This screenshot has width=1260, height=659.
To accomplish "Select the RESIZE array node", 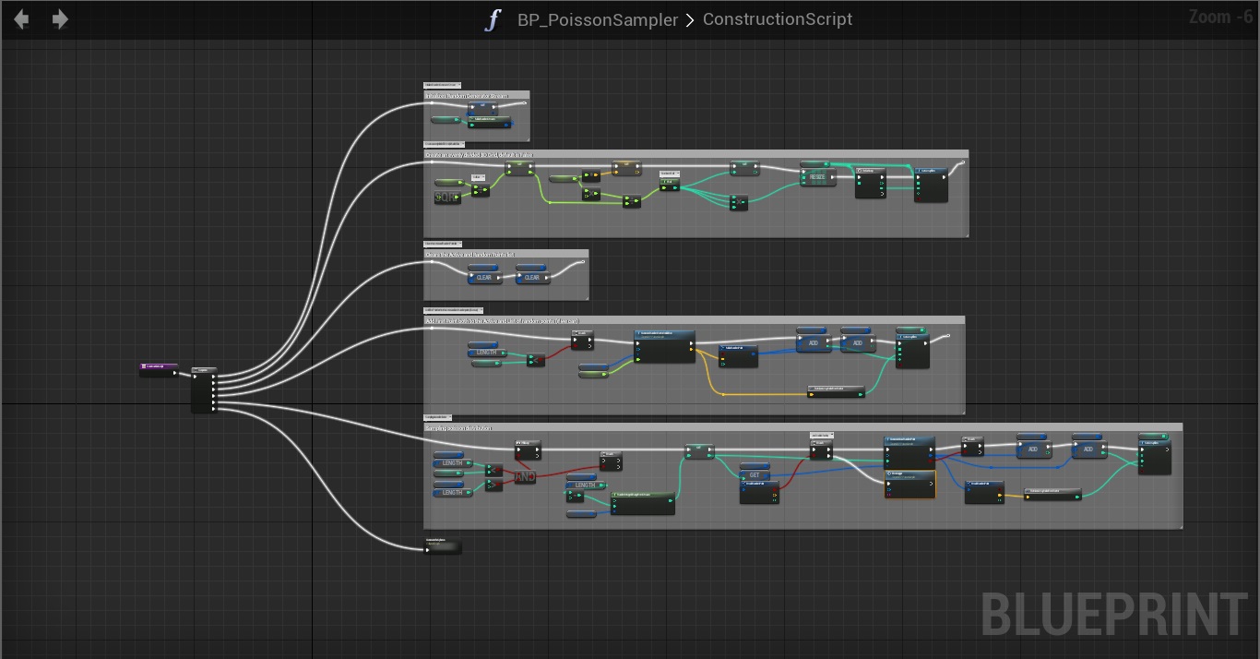I will coord(817,176).
